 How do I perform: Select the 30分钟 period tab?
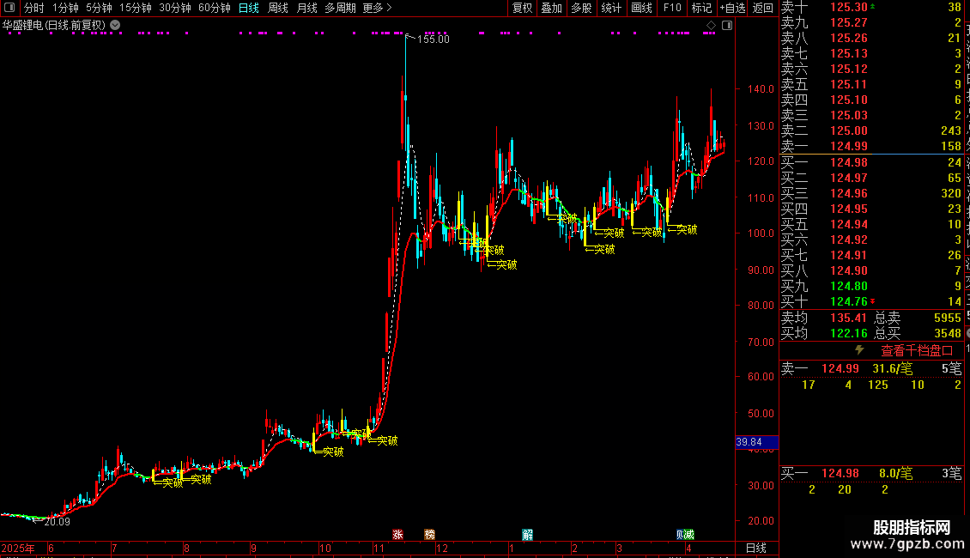coord(175,8)
